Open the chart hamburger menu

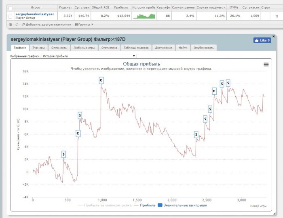(266, 64)
